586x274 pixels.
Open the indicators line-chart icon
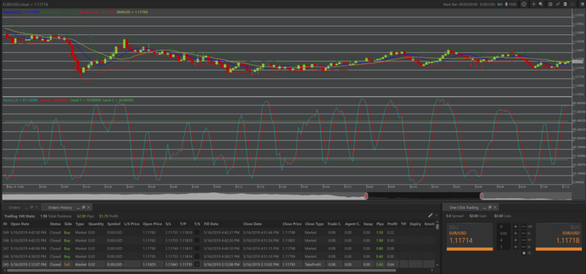click(557, 4)
